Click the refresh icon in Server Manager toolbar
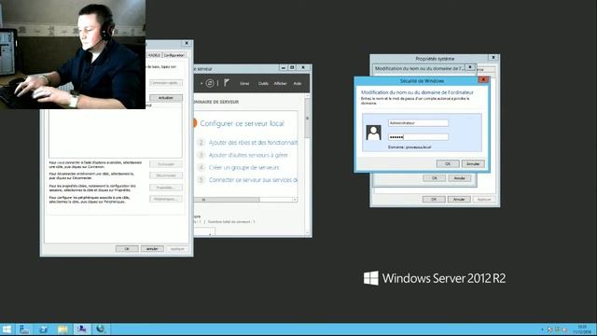The image size is (597, 336). [210, 83]
